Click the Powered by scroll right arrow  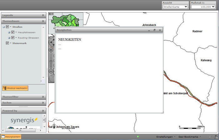[x=41, y=130]
